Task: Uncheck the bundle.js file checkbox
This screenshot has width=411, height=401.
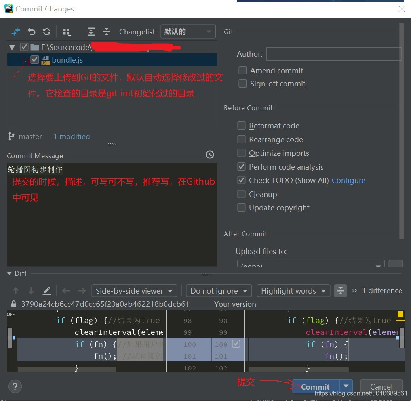Action: tap(34, 60)
